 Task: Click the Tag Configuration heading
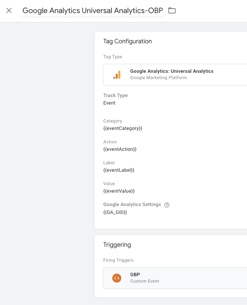(x=128, y=41)
